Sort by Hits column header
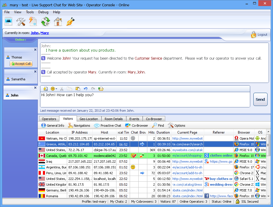 [151, 132]
